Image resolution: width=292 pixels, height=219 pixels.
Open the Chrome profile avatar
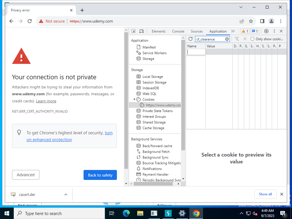[x=271, y=21]
